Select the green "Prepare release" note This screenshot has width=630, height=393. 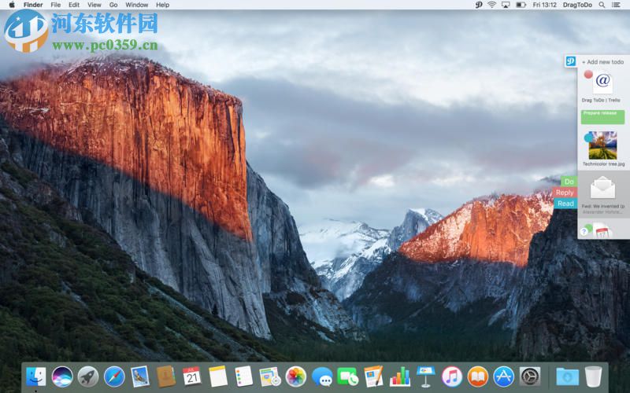tap(602, 116)
